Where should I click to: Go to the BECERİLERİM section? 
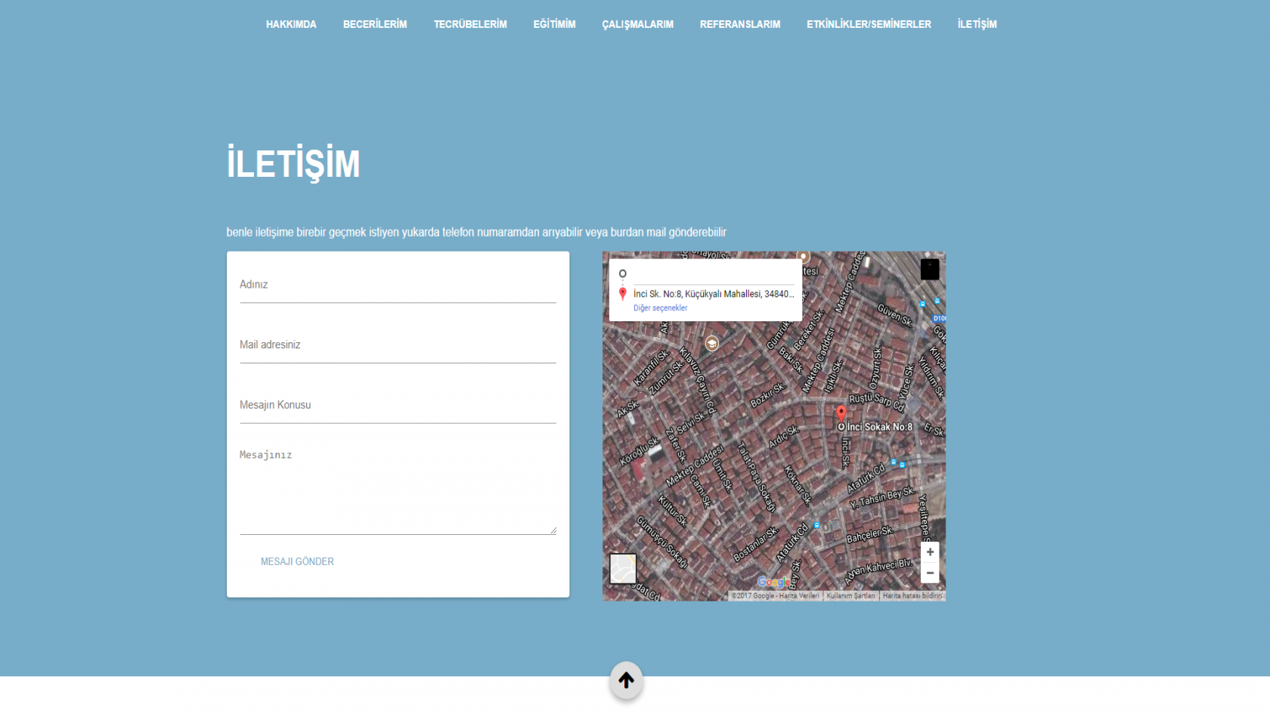375,24
